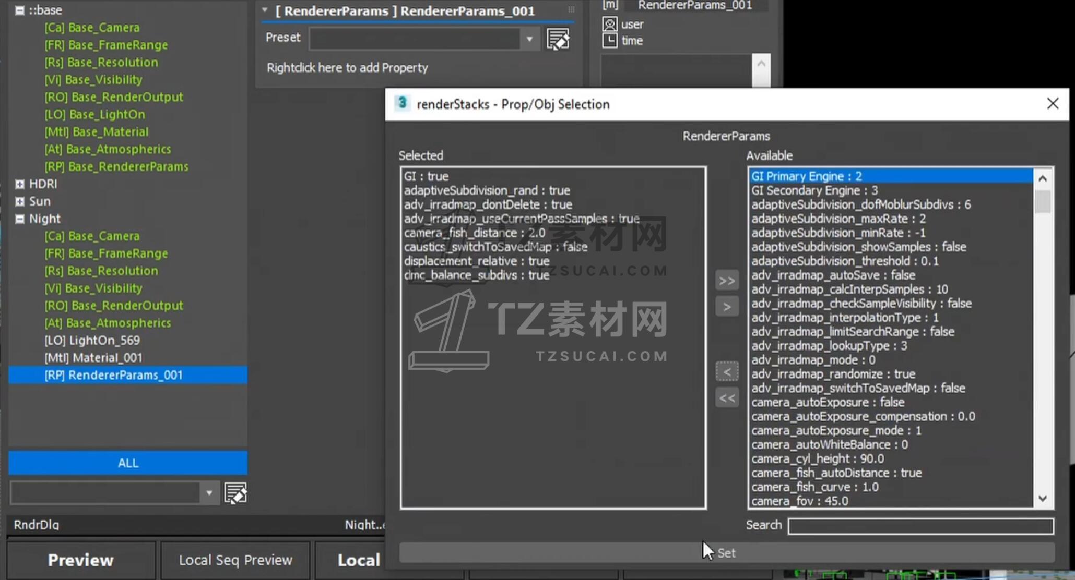
Task: Click inside the Search field
Action: [920, 526]
